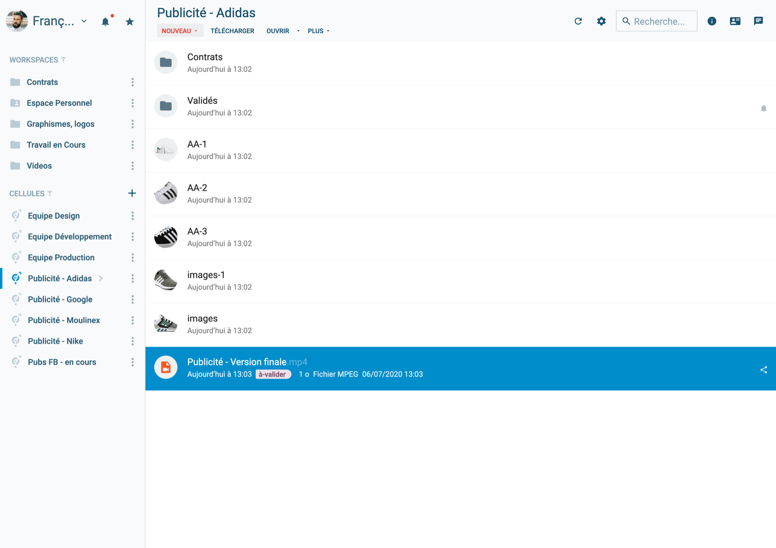Open the info panel icon
The width and height of the screenshot is (776, 548).
(712, 21)
